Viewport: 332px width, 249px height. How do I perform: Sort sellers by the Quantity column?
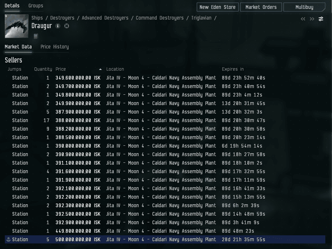click(x=43, y=69)
